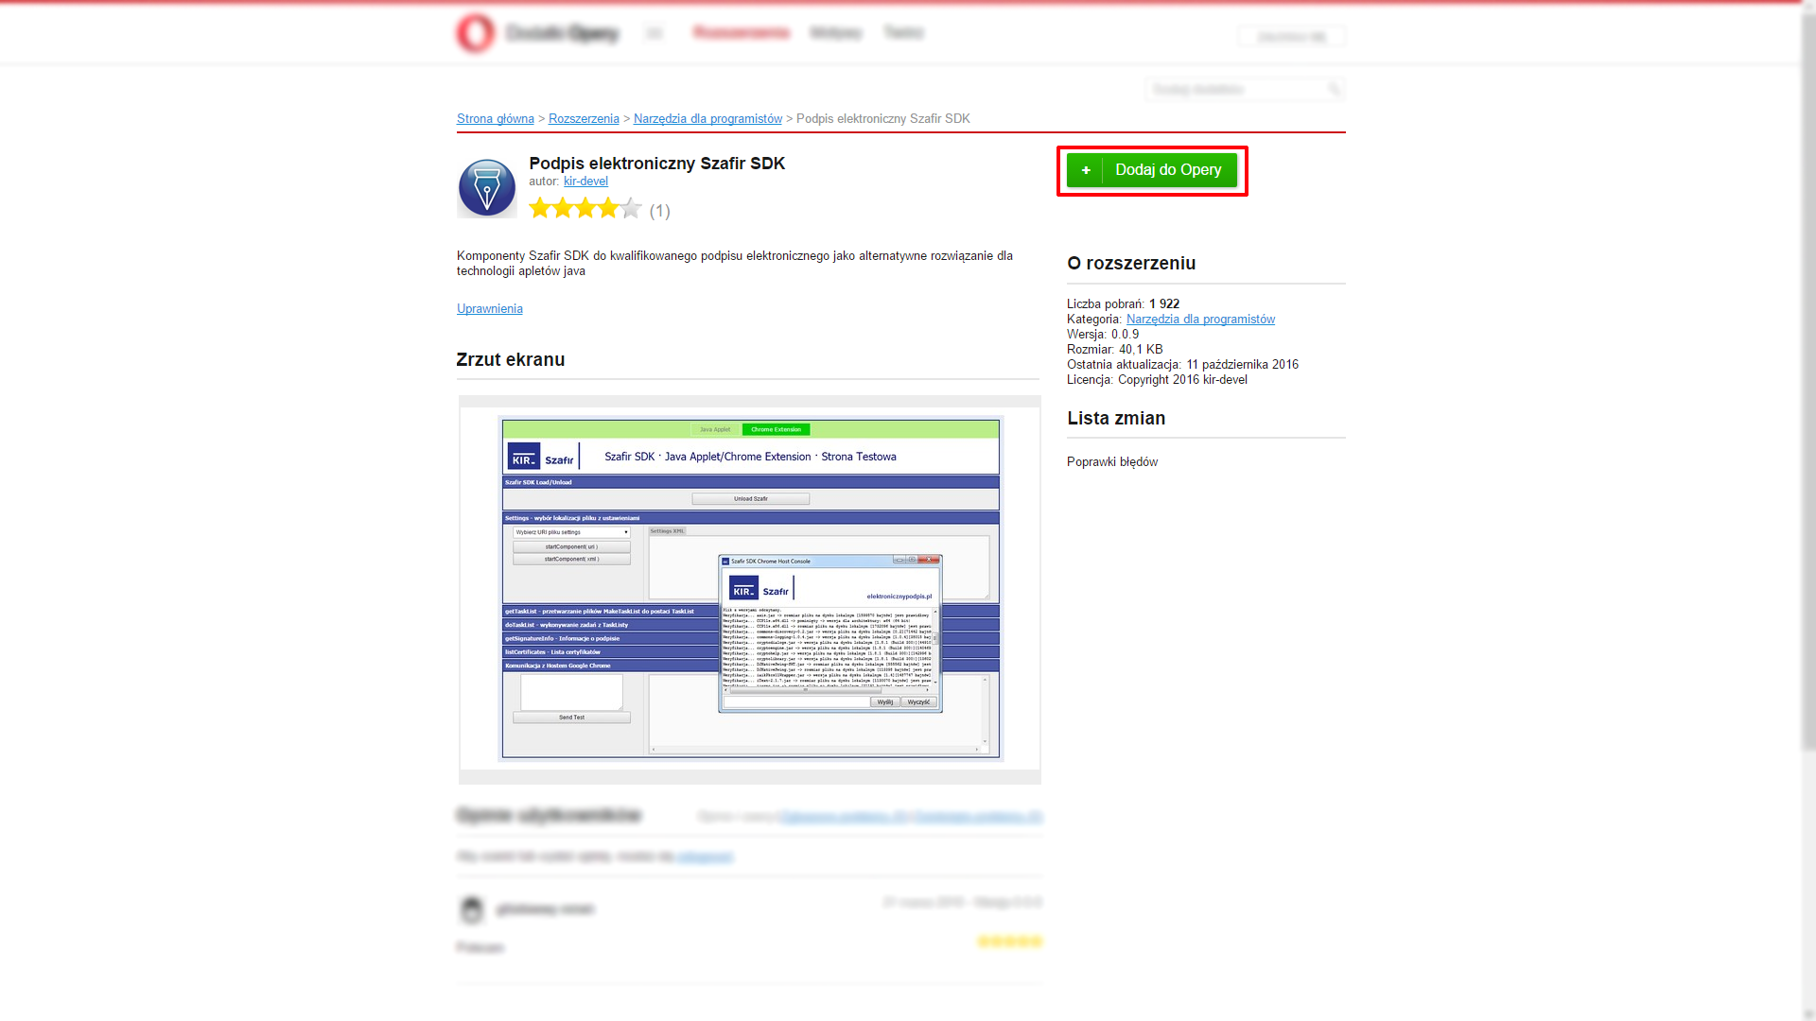Image resolution: width=1816 pixels, height=1021 pixels.
Task: Click the grey fifth rating star
Action: coord(631,209)
